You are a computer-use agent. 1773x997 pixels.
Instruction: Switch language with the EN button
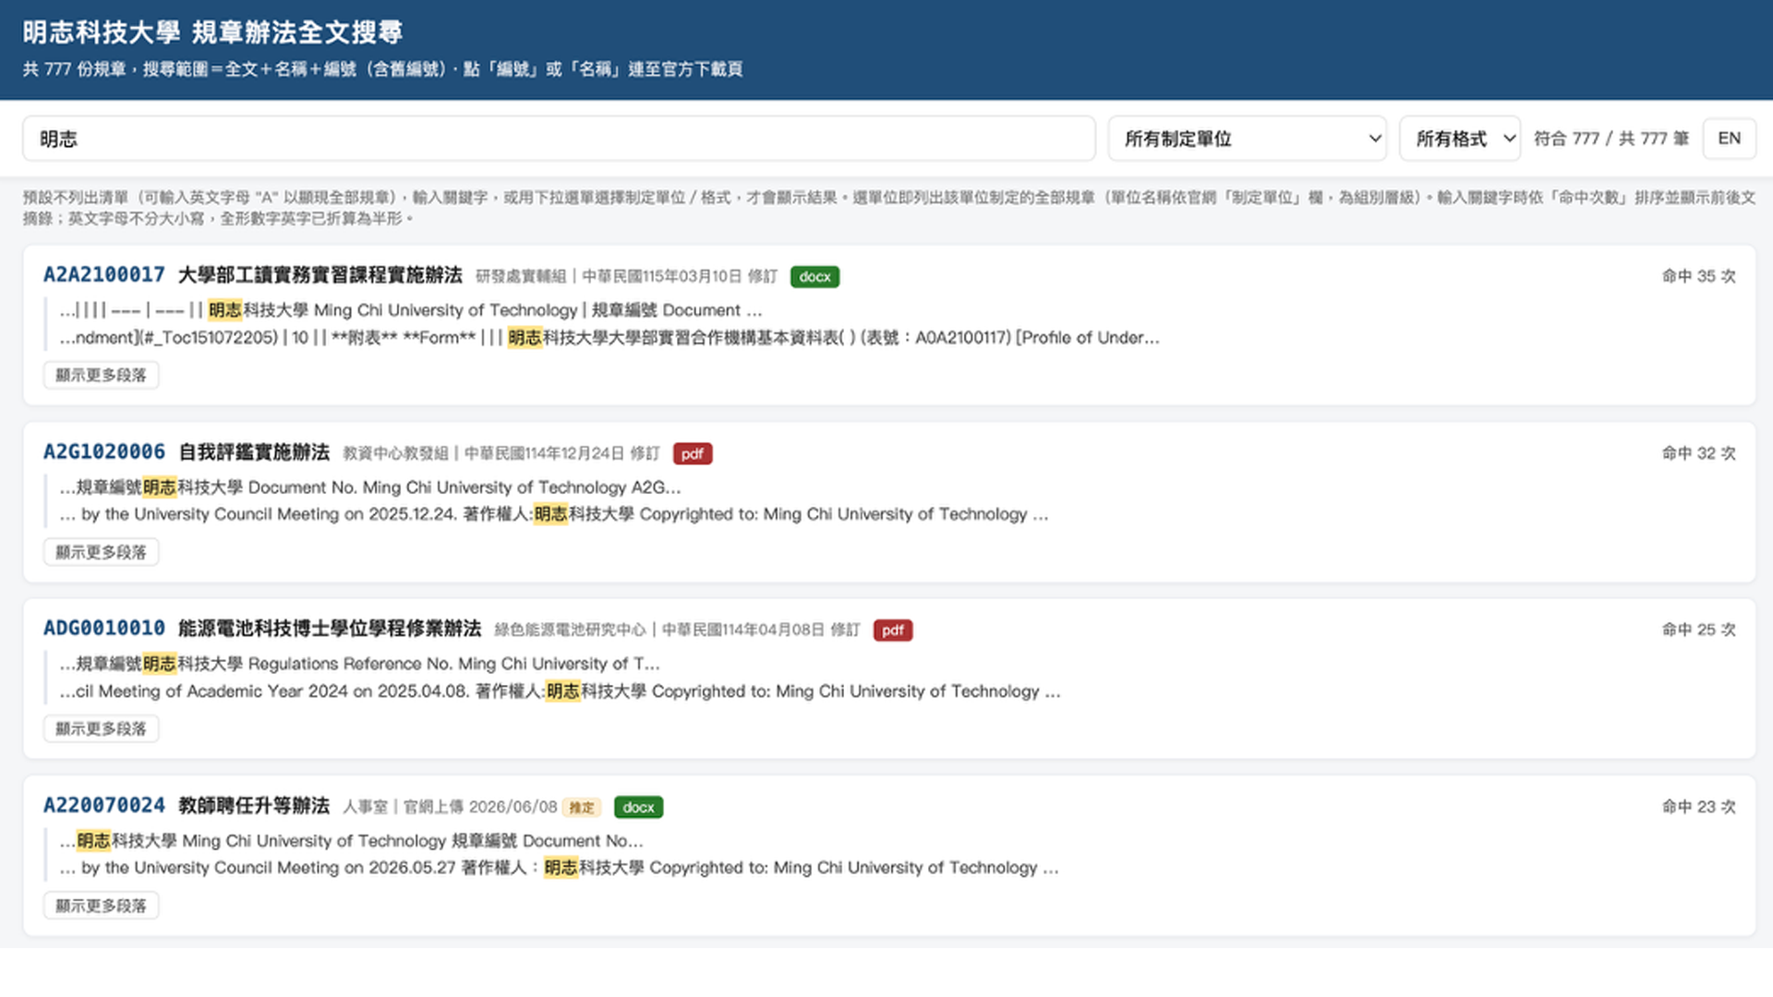point(1729,138)
